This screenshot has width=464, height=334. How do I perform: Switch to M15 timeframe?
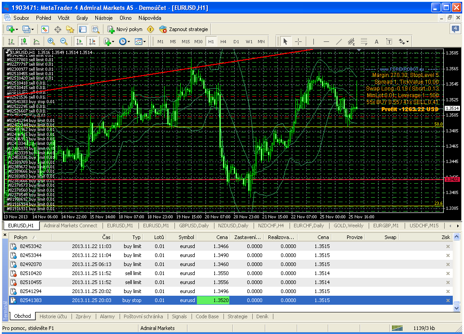[x=186, y=42]
